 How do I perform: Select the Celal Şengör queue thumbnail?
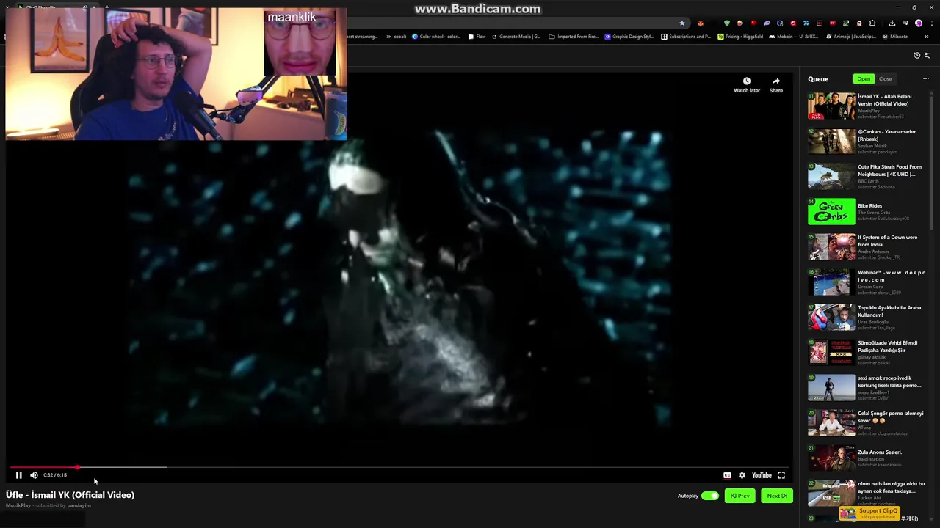click(x=832, y=423)
